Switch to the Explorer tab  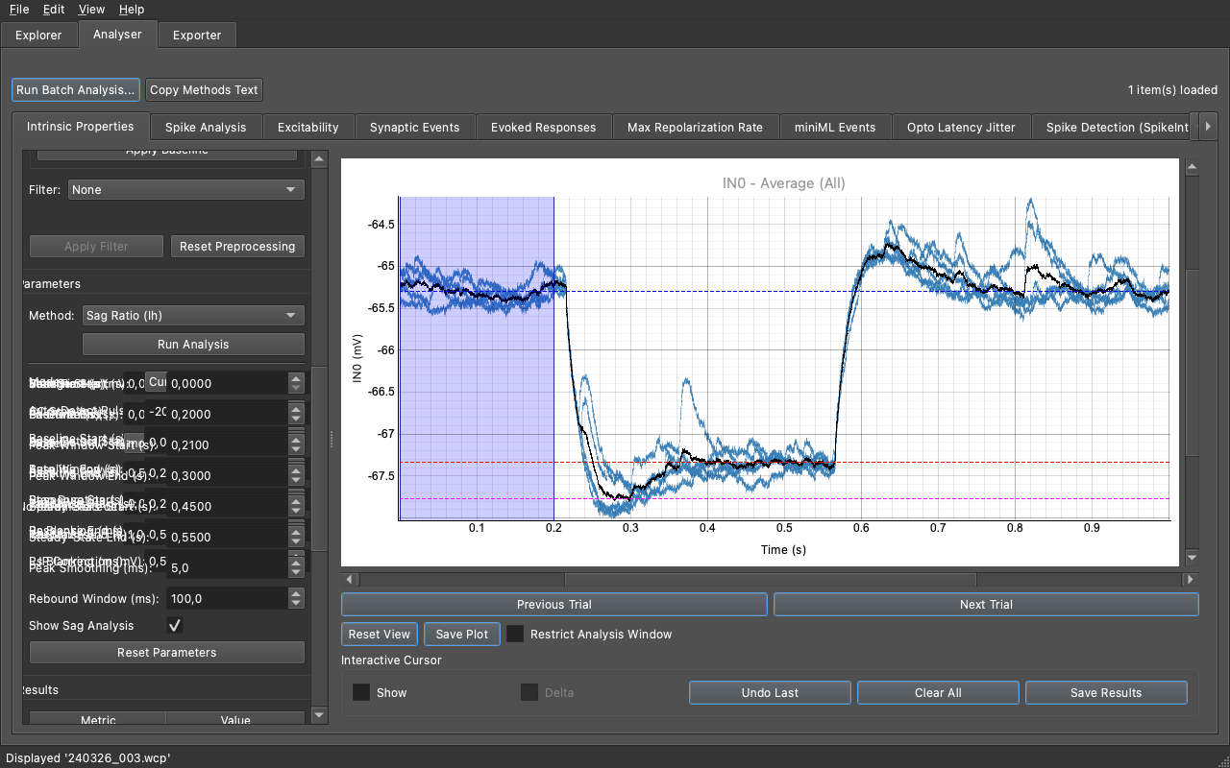(x=38, y=36)
